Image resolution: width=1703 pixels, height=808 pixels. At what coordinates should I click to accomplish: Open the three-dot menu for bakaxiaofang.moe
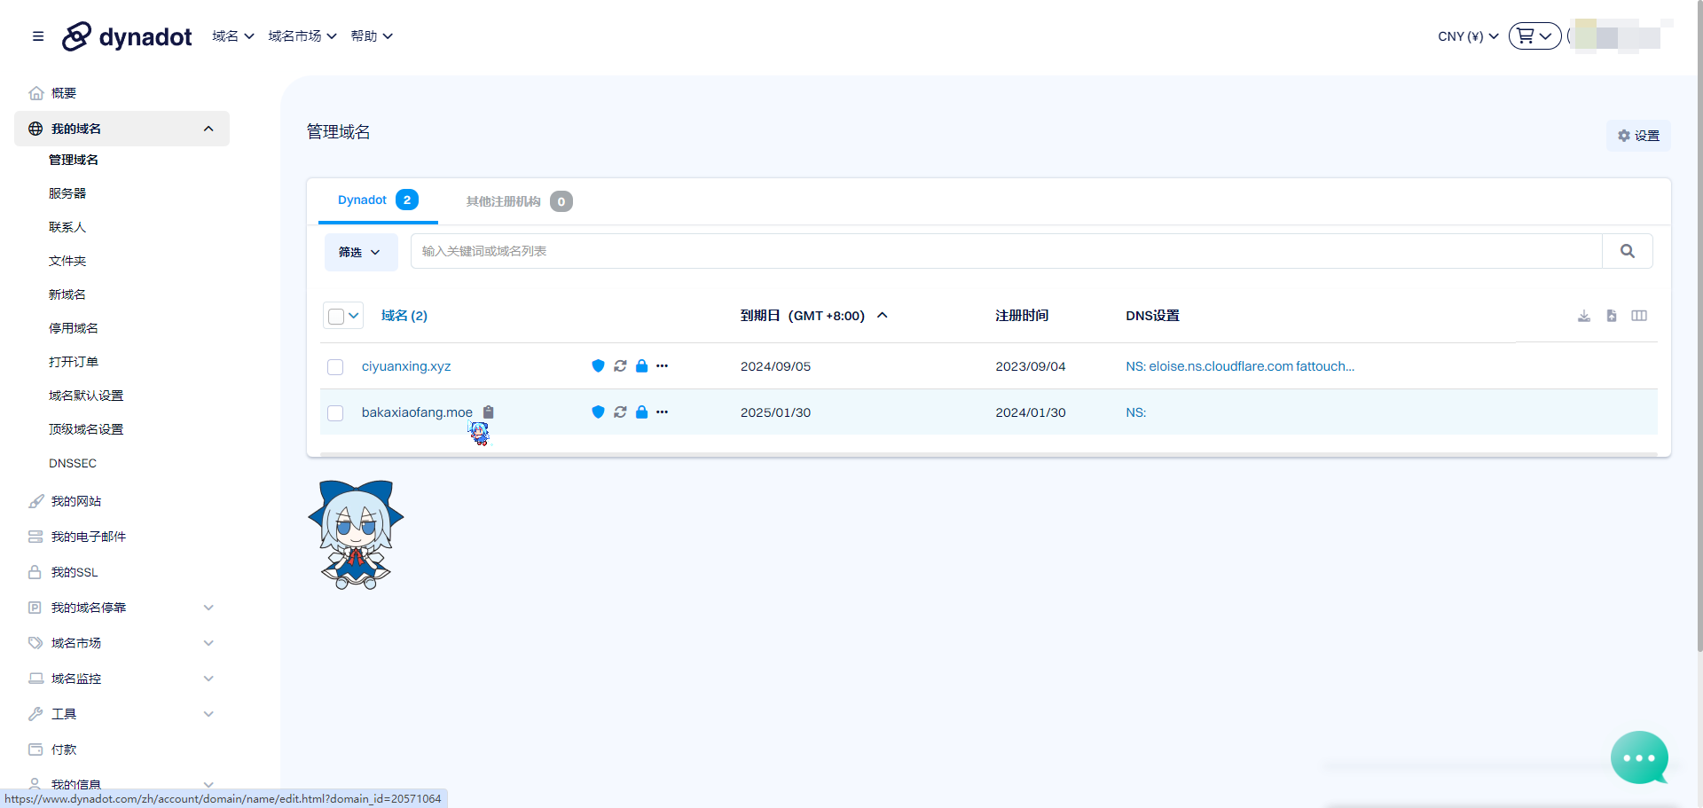[662, 412]
